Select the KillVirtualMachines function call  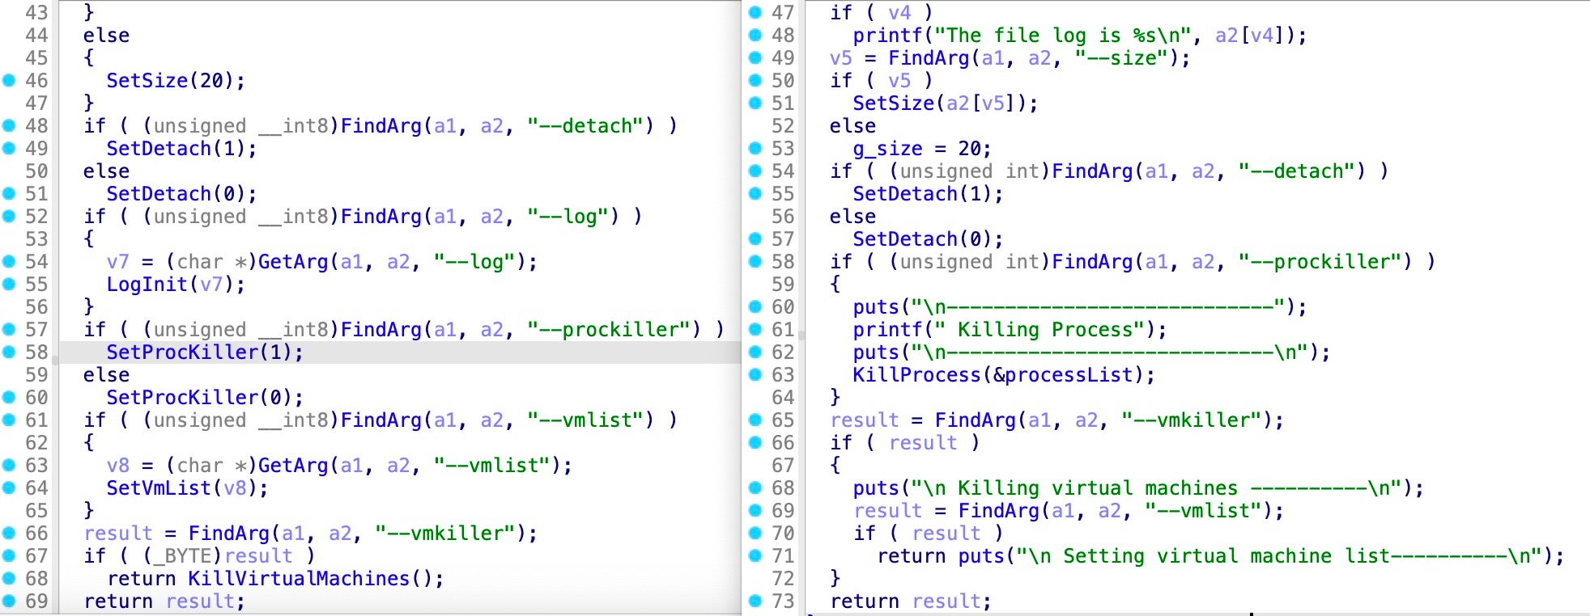[298, 579]
